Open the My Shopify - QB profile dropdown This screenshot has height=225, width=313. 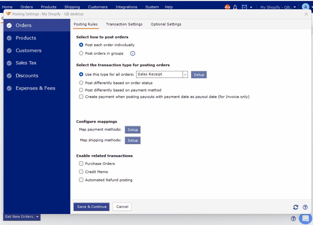(278, 7)
